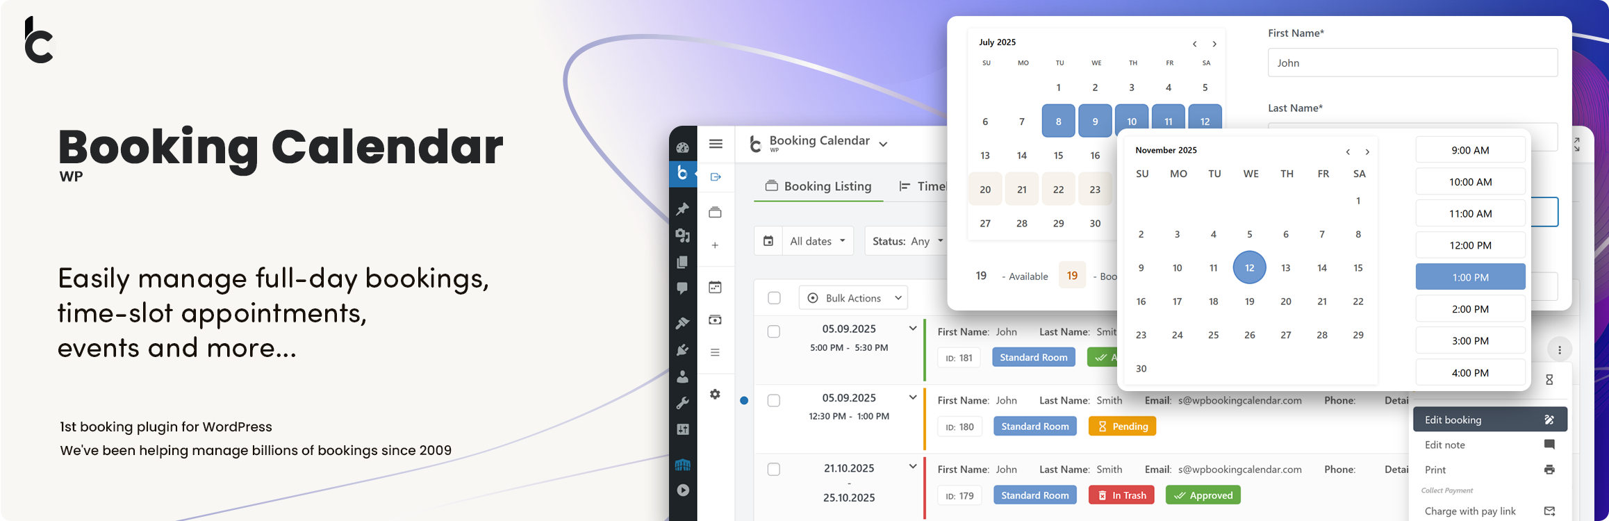The image size is (1609, 521).
Task: Click the expand arrows icon at panel corner
Action: pos(1577,144)
